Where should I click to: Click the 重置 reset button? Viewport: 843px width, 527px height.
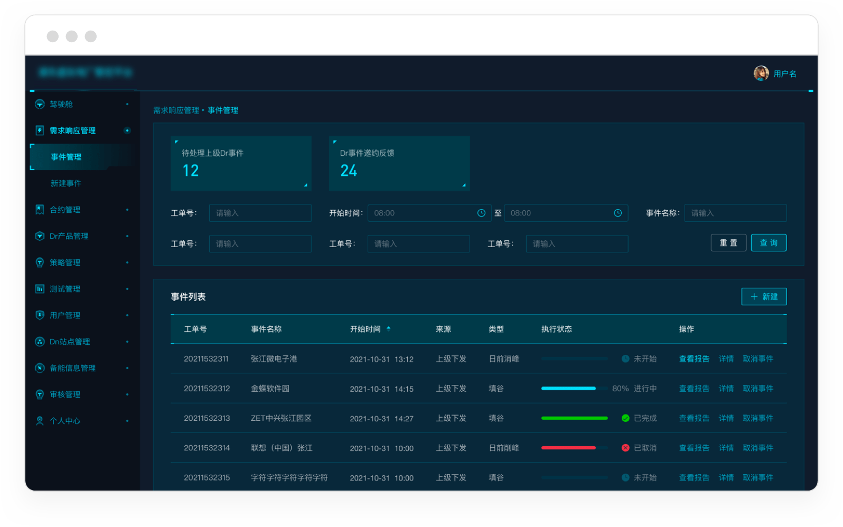[x=728, y=243]
